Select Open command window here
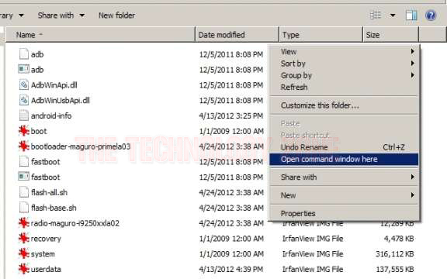This screenshot has height=279, width=447. pos(344,159)
